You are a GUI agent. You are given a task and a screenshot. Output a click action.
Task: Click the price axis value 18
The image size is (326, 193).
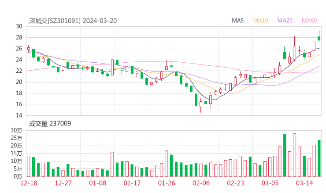tap(19, 93)
